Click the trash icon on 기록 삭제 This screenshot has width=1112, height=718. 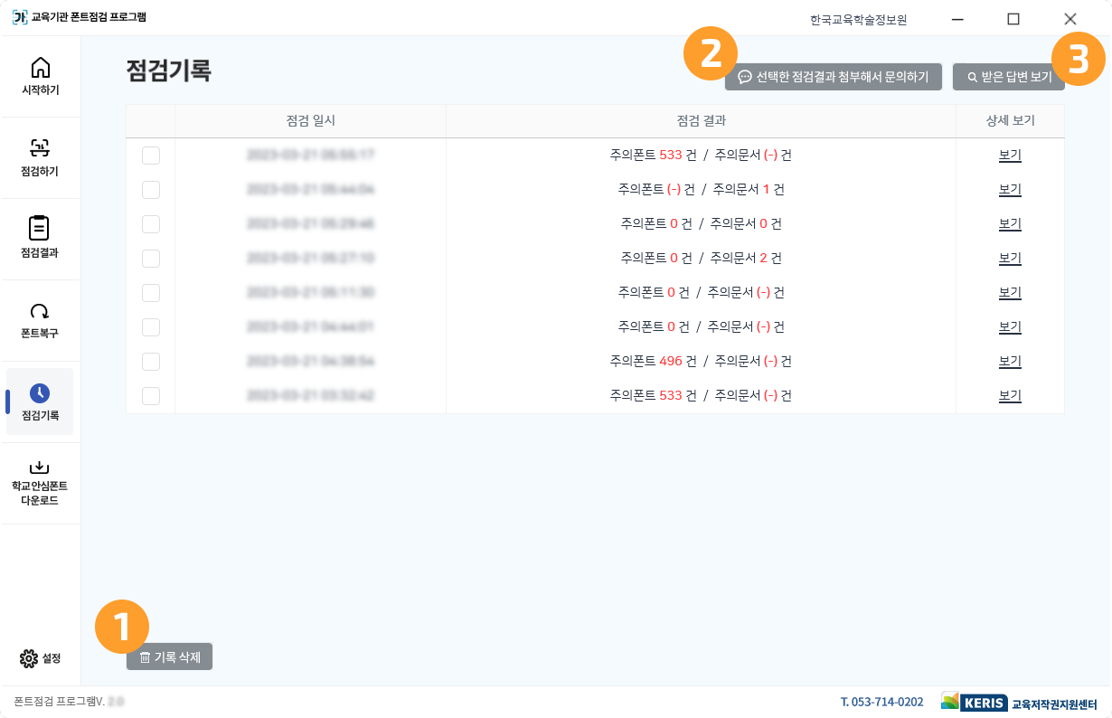(x=145, y=657)
